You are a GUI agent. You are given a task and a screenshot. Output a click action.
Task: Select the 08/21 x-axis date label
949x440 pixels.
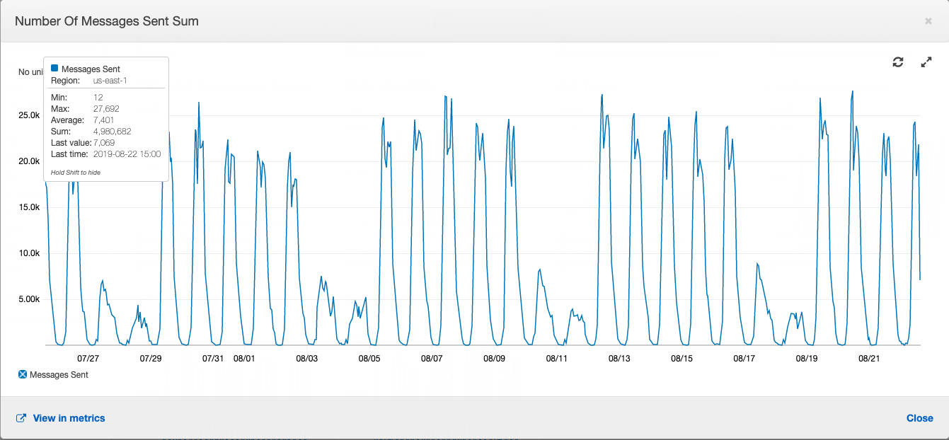pyautogui.click(x=869, y=359)
